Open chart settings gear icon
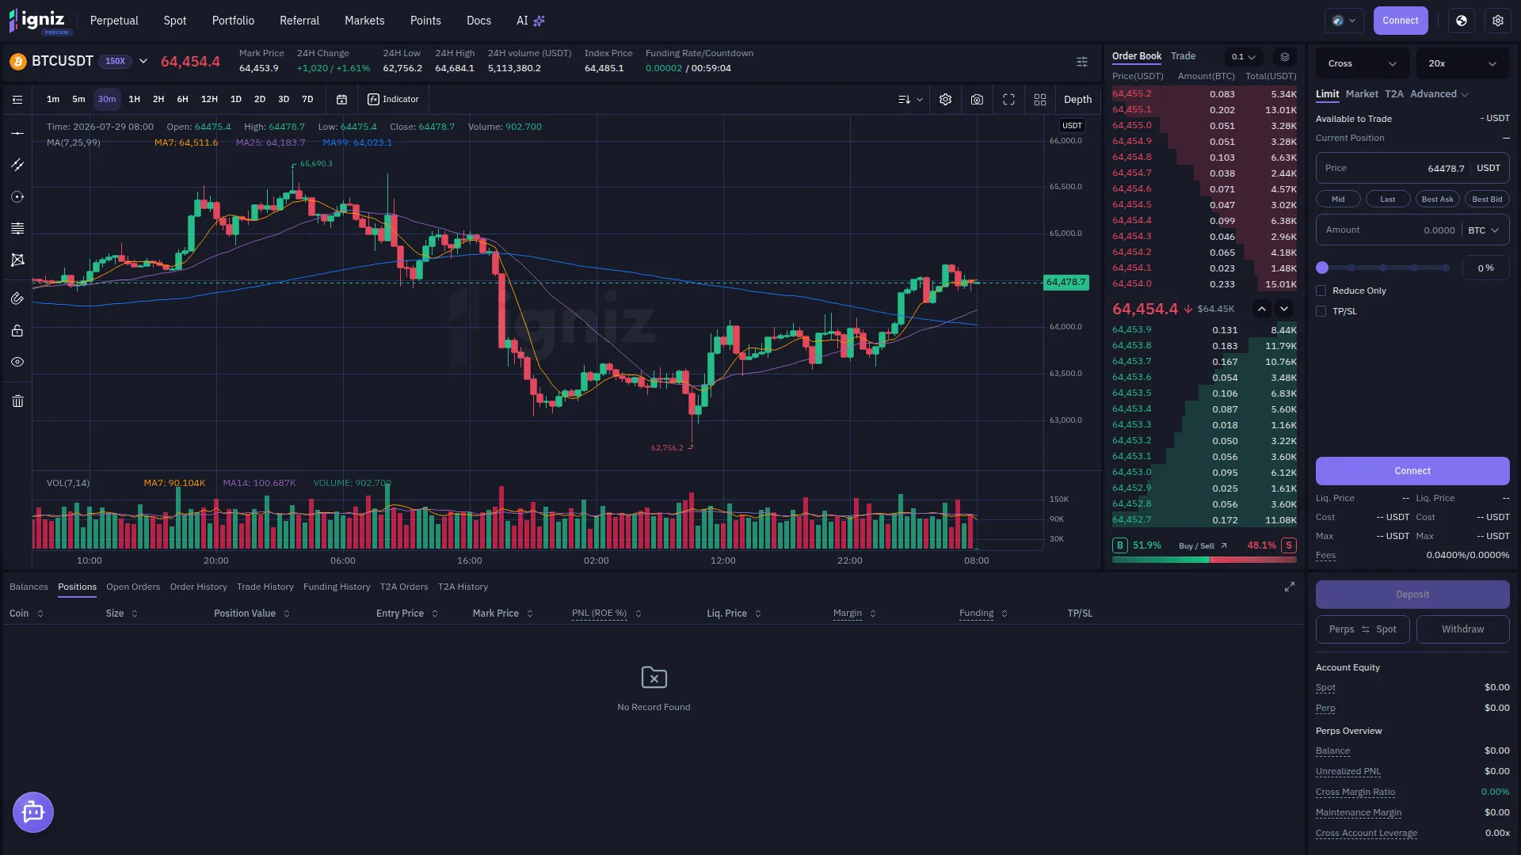Image resolution: width=1521 pixels, height=855 pixels. pyautogui.click(x=945, y=100)
